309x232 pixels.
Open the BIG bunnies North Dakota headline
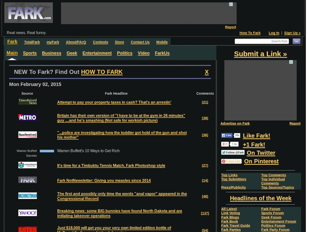click(x=119, y=213)
